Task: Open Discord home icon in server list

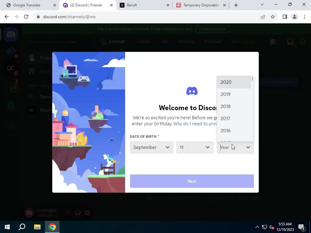Action: 11,35
